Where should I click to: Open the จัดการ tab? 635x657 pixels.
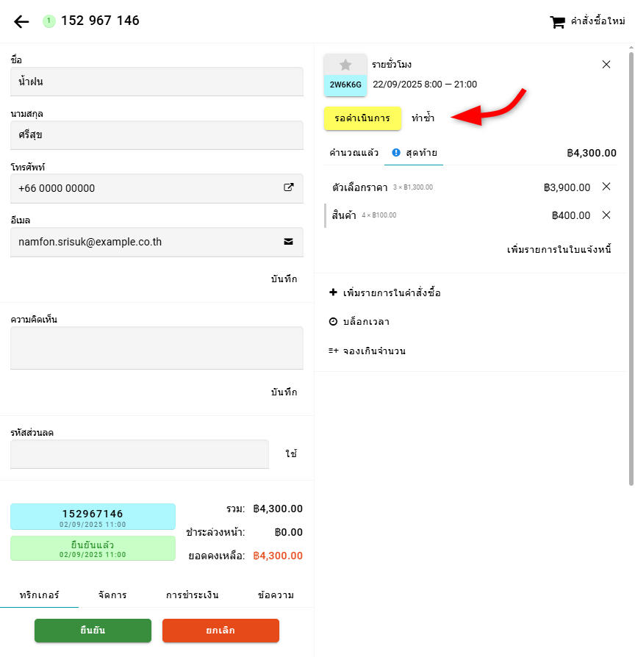tap(112, 595)
